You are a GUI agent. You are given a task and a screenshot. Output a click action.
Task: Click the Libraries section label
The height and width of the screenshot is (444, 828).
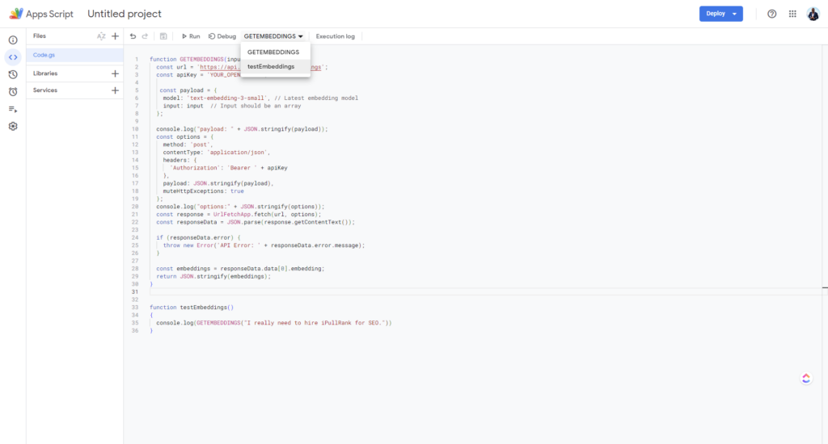point(45,73)
